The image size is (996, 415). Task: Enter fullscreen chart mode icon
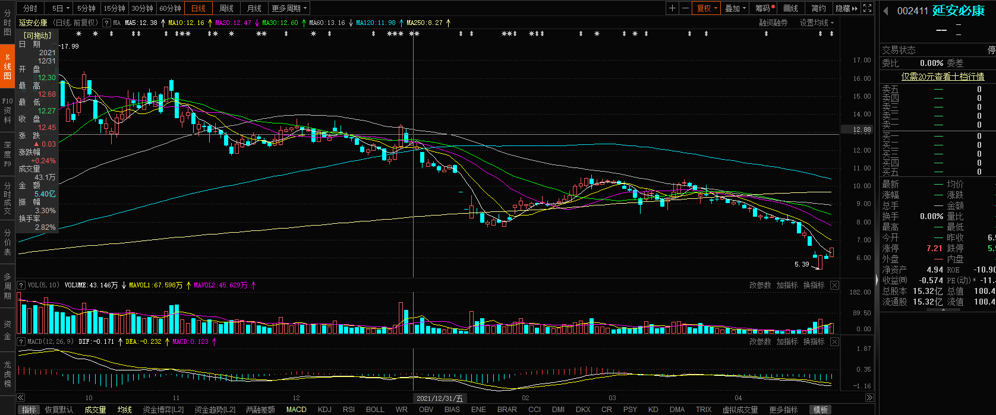(868, 8)
